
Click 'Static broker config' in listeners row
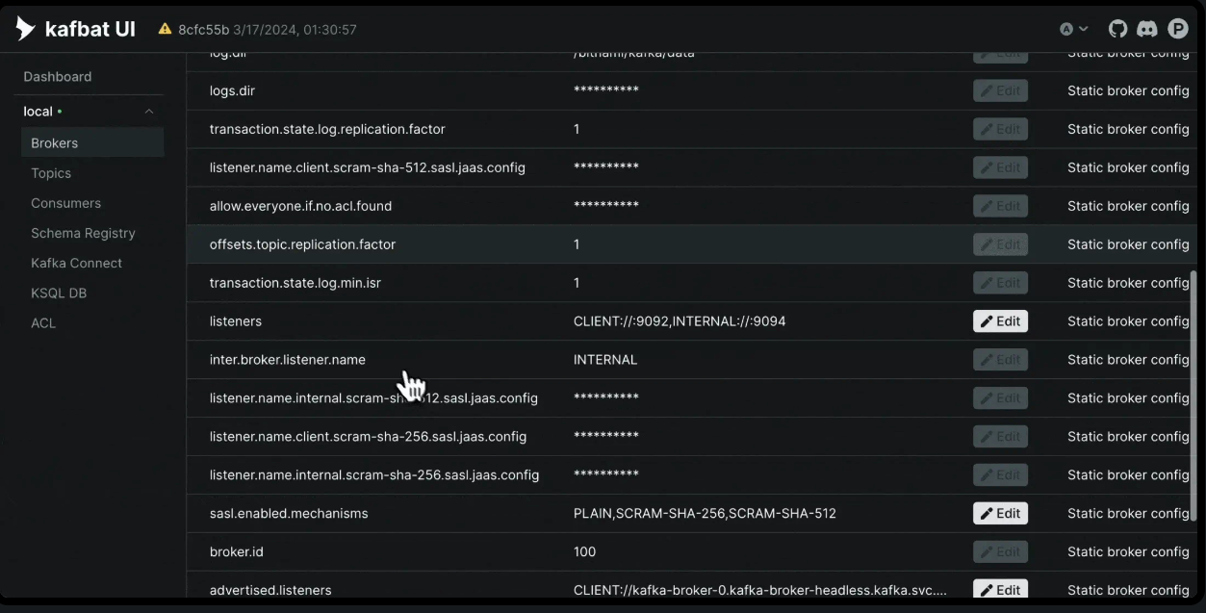[1128, 321]
